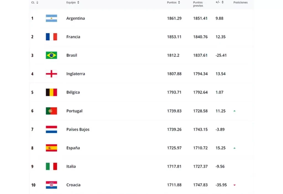Click the Italia flag icon

pos(51,166)
